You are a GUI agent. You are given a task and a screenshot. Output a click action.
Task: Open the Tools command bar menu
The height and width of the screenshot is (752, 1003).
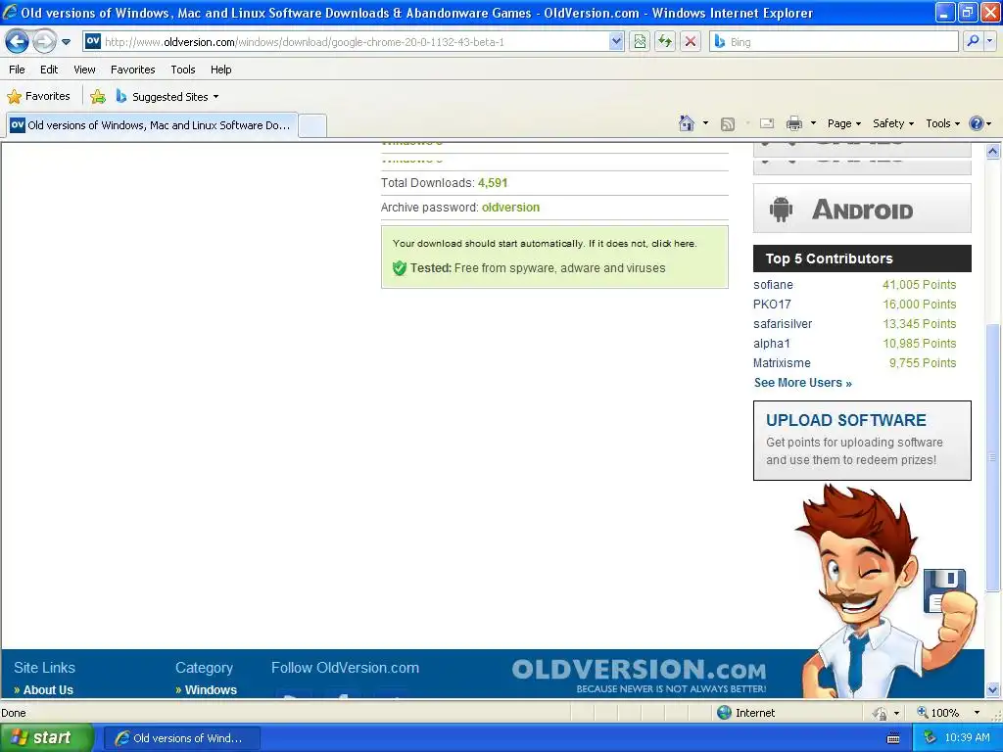click(942, 123)
